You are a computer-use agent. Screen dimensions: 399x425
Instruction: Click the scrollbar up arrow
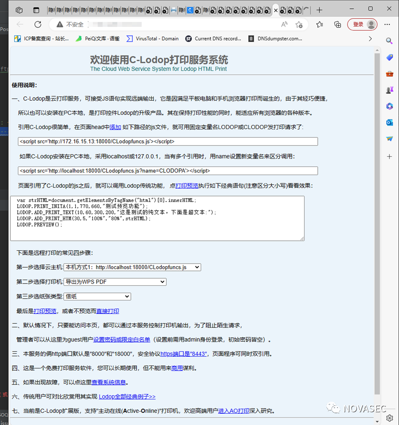tap(377, 51)
